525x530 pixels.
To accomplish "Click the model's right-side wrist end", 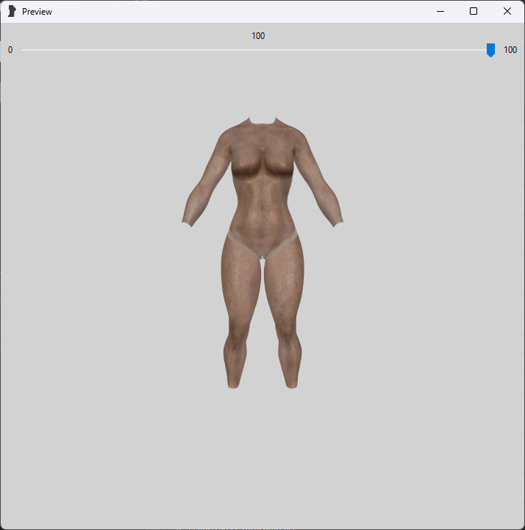I will tap(337, 221).
